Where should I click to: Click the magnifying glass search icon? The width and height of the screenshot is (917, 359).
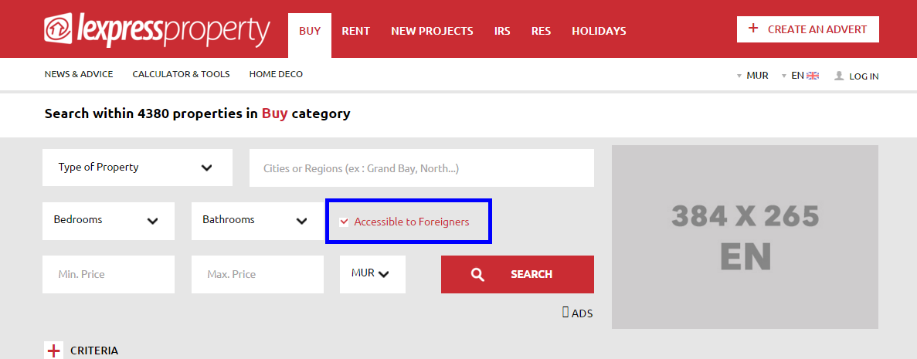477,274
